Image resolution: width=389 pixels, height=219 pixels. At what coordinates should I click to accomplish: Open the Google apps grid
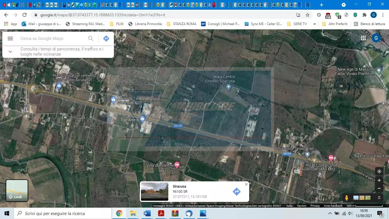(x=363, y=38)
